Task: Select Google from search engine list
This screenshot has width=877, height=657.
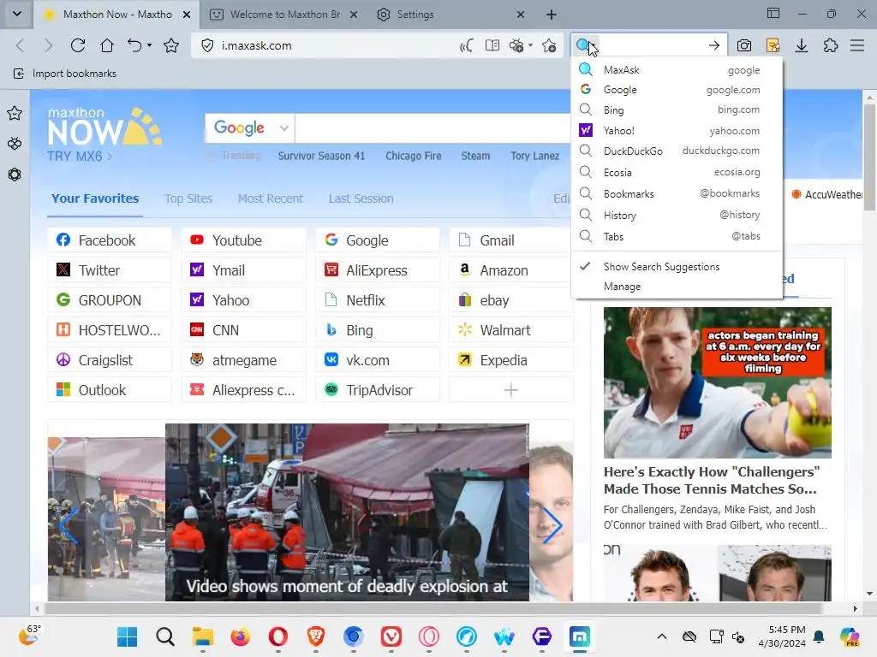Action: coord(677,90)
